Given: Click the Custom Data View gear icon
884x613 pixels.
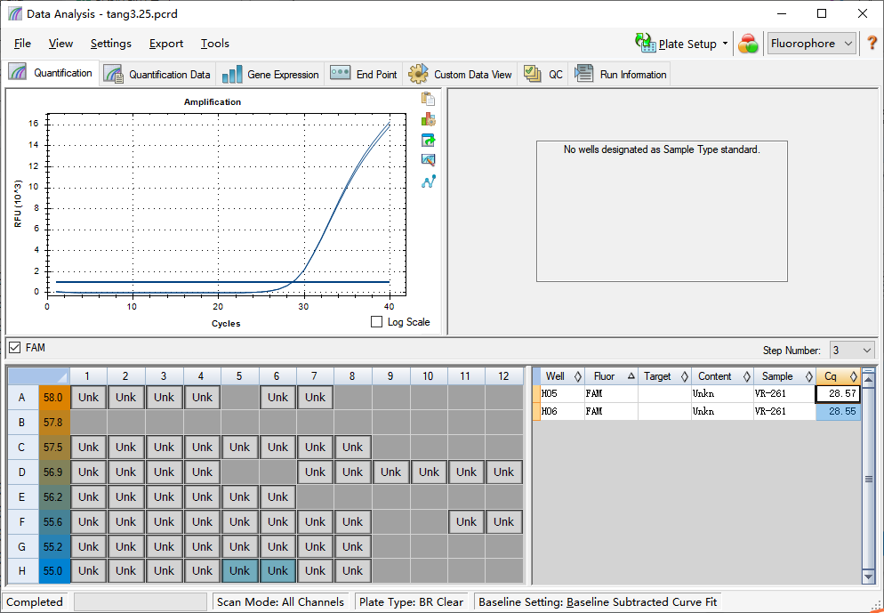Looking at the screenshot, I should coord(418,74).
